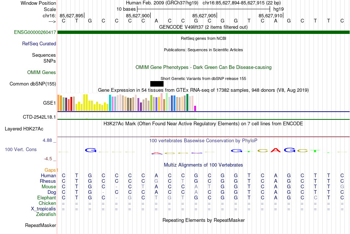Select the chr16: ruler label
Viewport: 350px width, 234px height.
(x=49, y=15)
